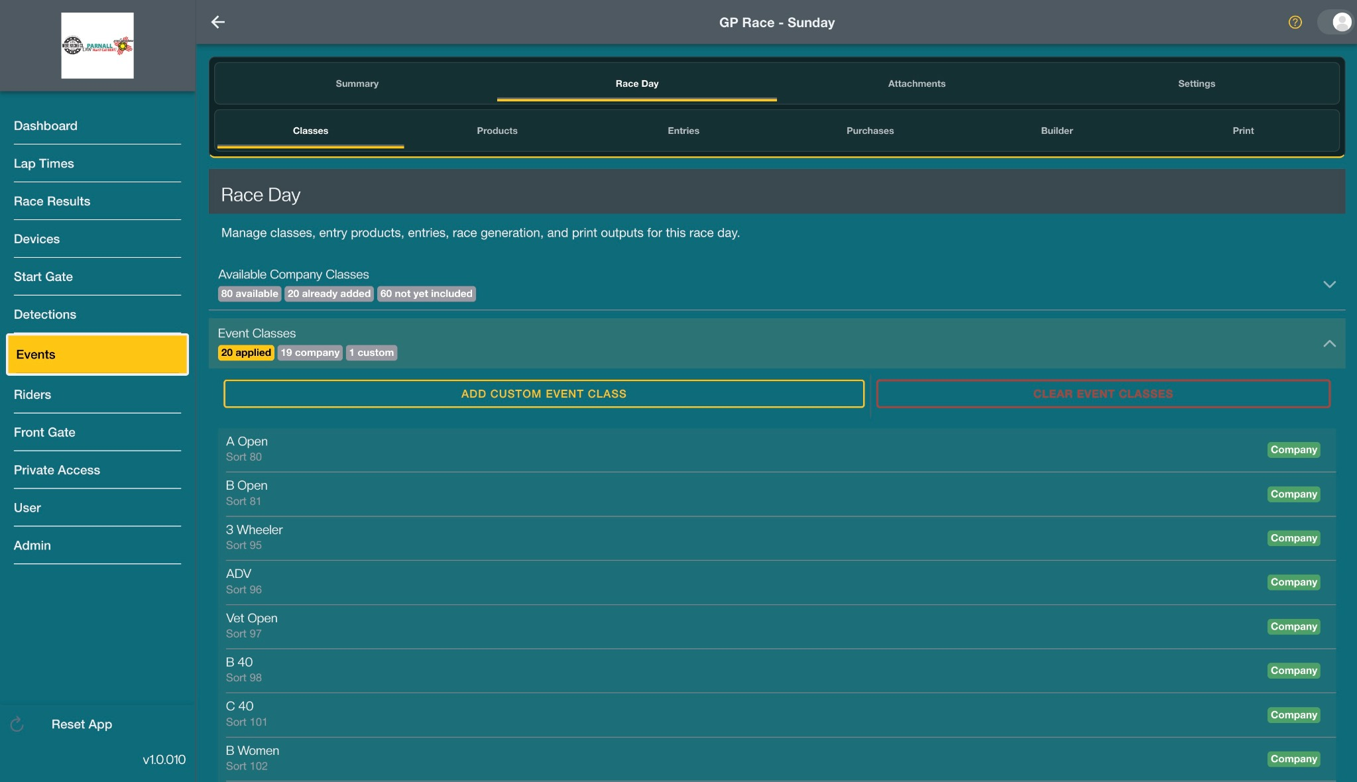
Task: Open the user profile avatar
Action: (x=1341, y=22)
